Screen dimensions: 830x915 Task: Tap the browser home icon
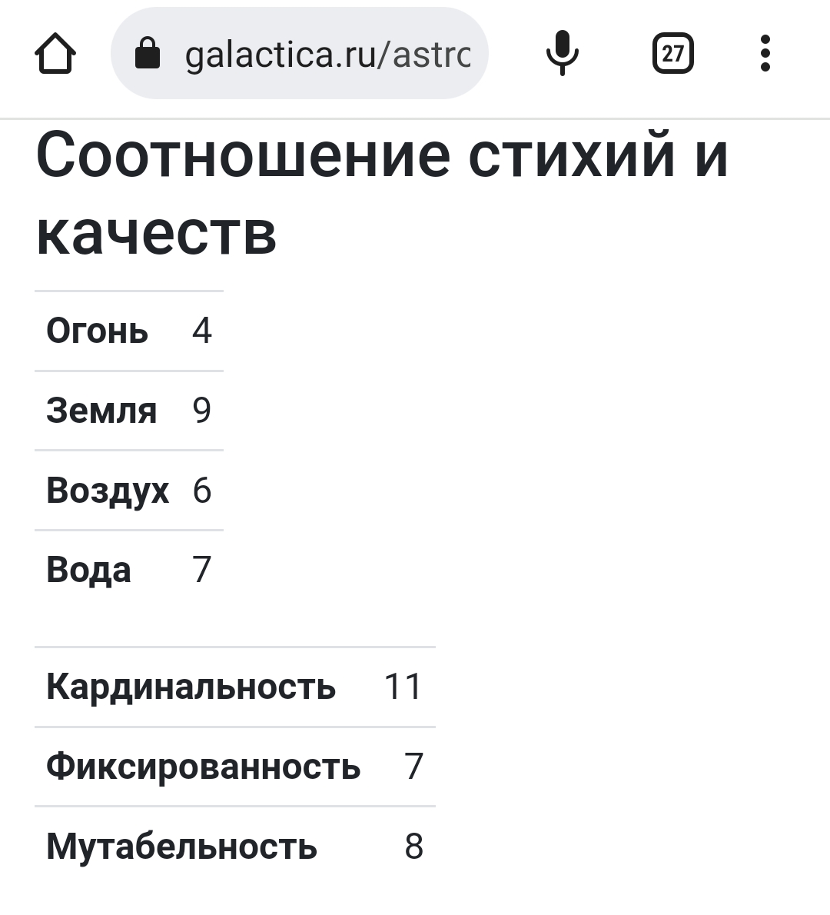click(55, 53)
